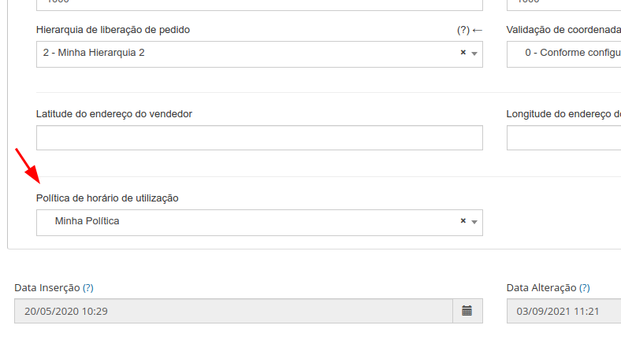Expand the Política de horário dropdown arrow
Screen dimensions: 621x340
pos(474,222)
